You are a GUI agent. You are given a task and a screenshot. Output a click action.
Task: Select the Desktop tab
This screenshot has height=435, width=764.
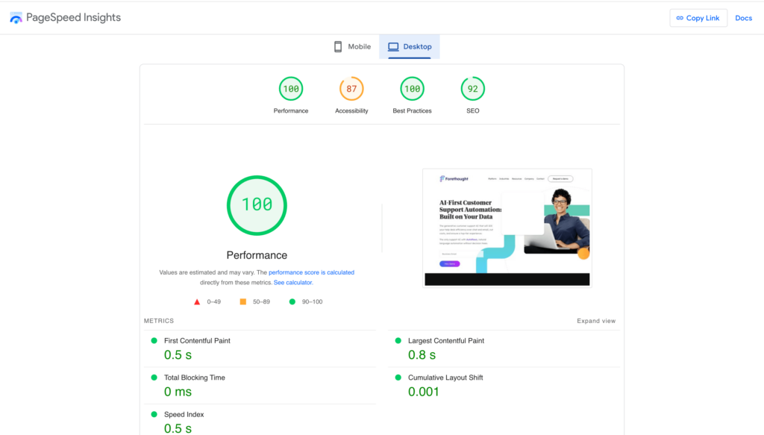tap(410, 47)
